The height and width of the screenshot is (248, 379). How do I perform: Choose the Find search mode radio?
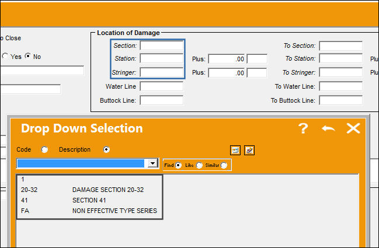point(178,165)
